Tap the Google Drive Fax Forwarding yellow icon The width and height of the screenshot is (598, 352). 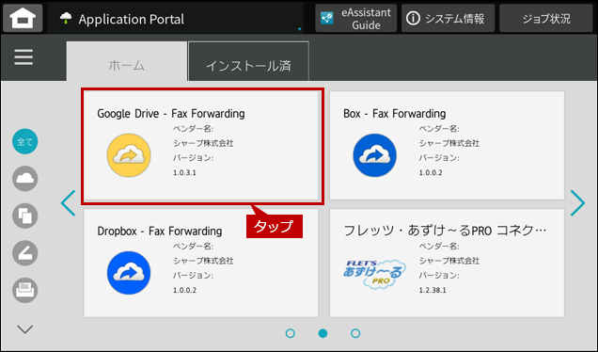(129, 155)
